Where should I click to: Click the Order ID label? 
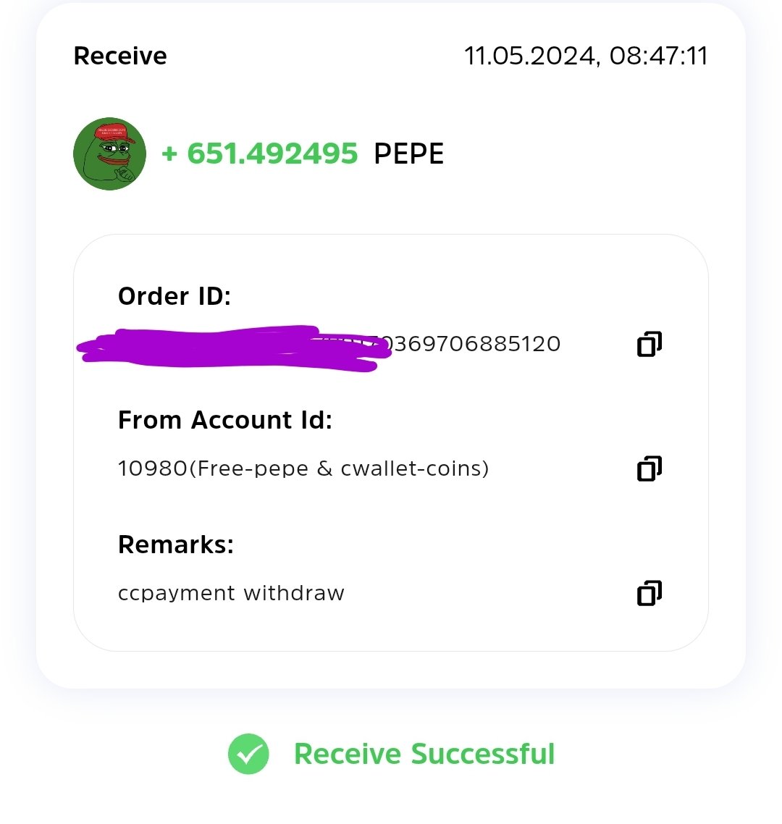click(x=175, y=296)
